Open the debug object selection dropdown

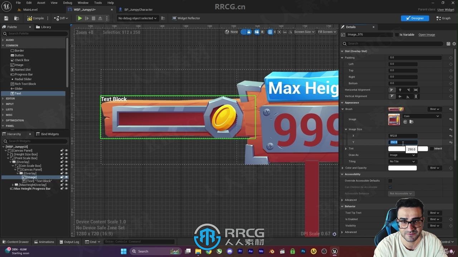pyautogui.click(x=137, y=18)
